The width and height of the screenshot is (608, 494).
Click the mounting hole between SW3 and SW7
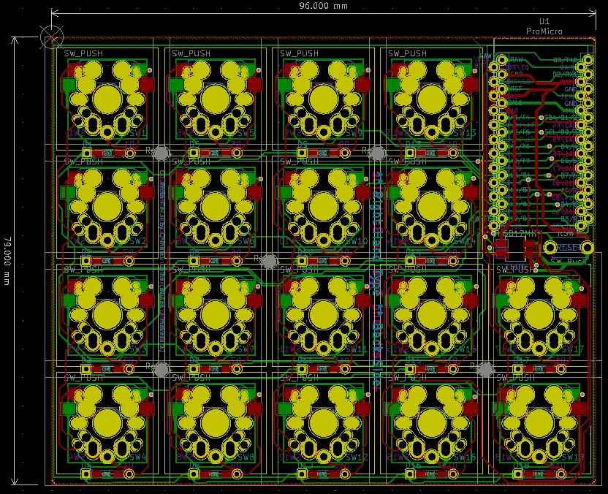161,370
